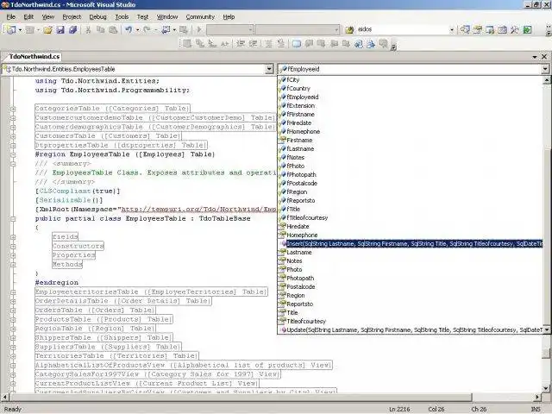Viewport: 552px width, 414px height.
Task: Click the Find in Files icon beside eidos
Action: coord(349,30)
